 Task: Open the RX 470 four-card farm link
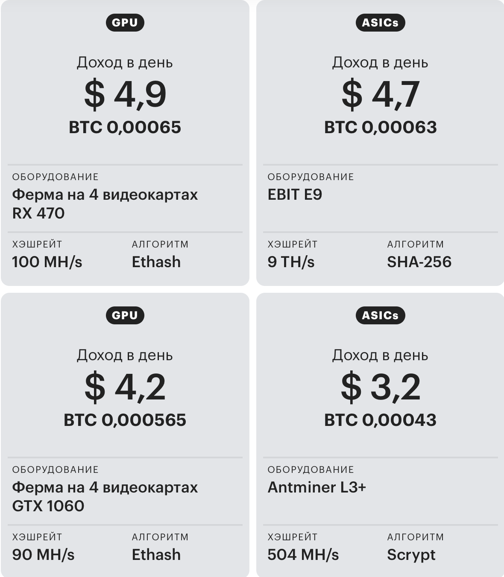(x=105, y=204)
